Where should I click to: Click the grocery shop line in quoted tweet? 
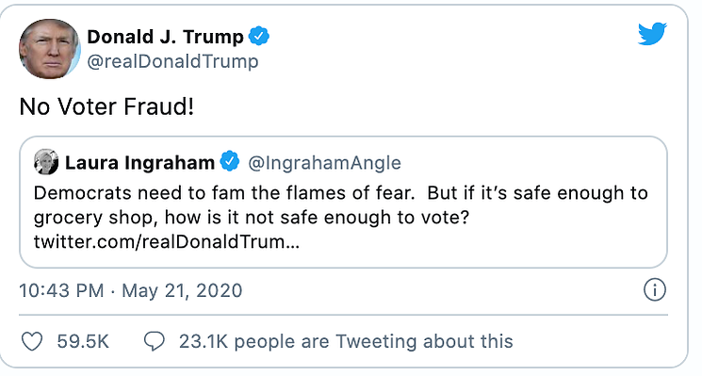[252, 218]
